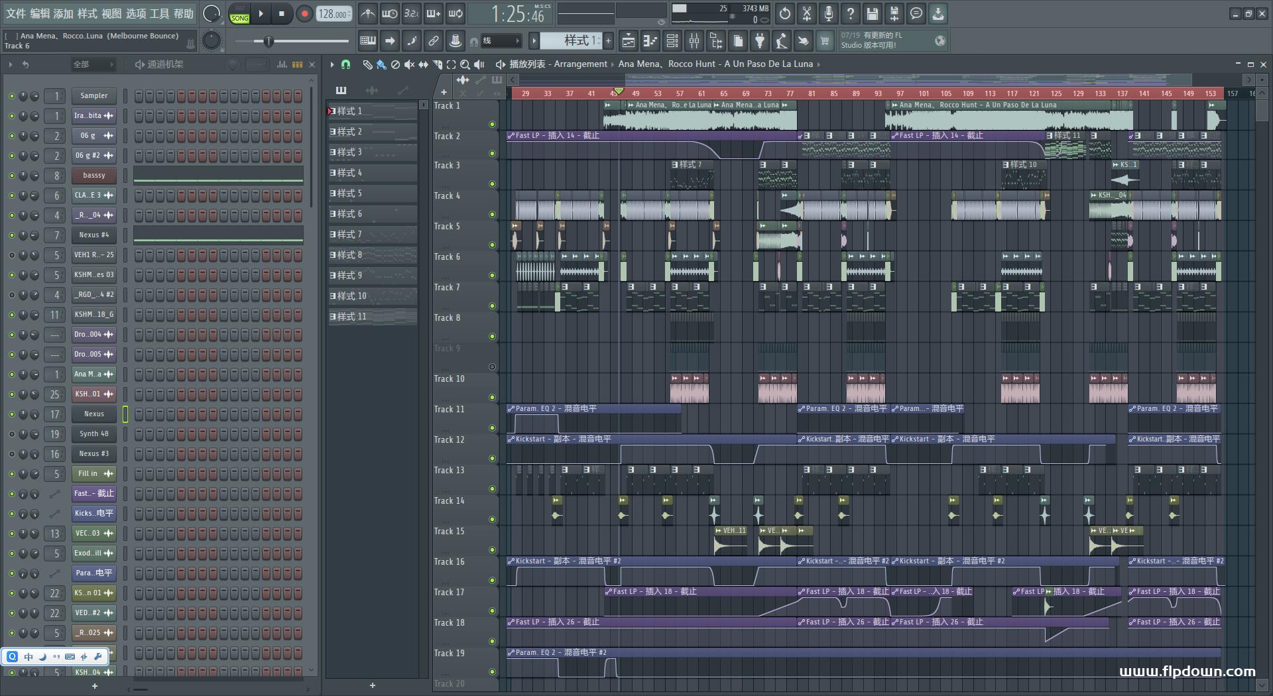Open the piano roll view icon
The image size is (1273, 696).
(650, 41)
